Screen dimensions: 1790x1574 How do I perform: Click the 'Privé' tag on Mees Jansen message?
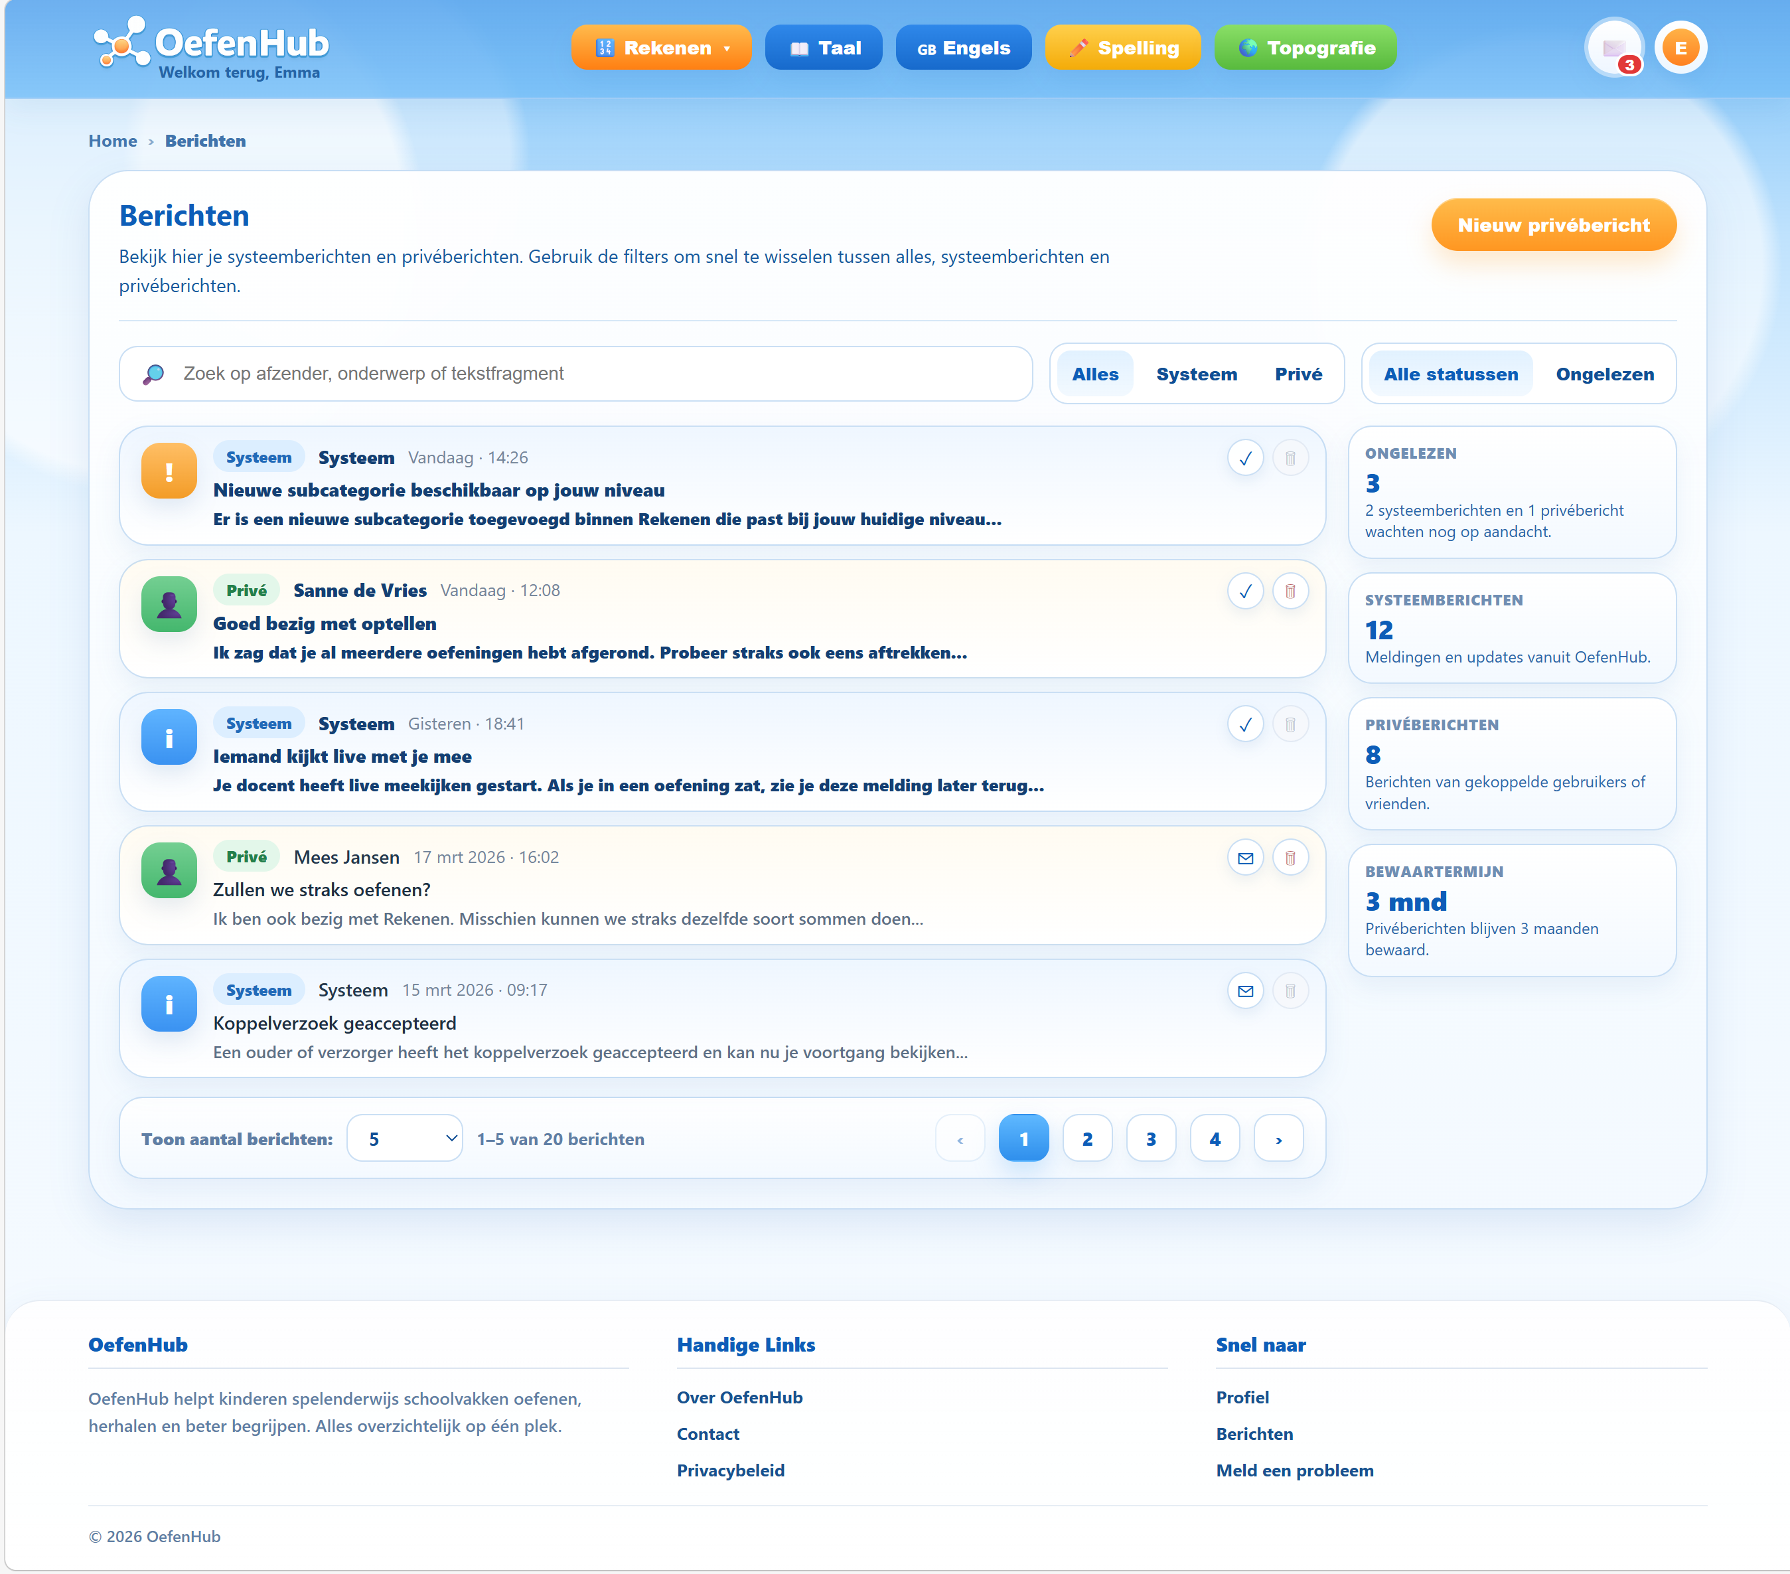tap(246, 856)
